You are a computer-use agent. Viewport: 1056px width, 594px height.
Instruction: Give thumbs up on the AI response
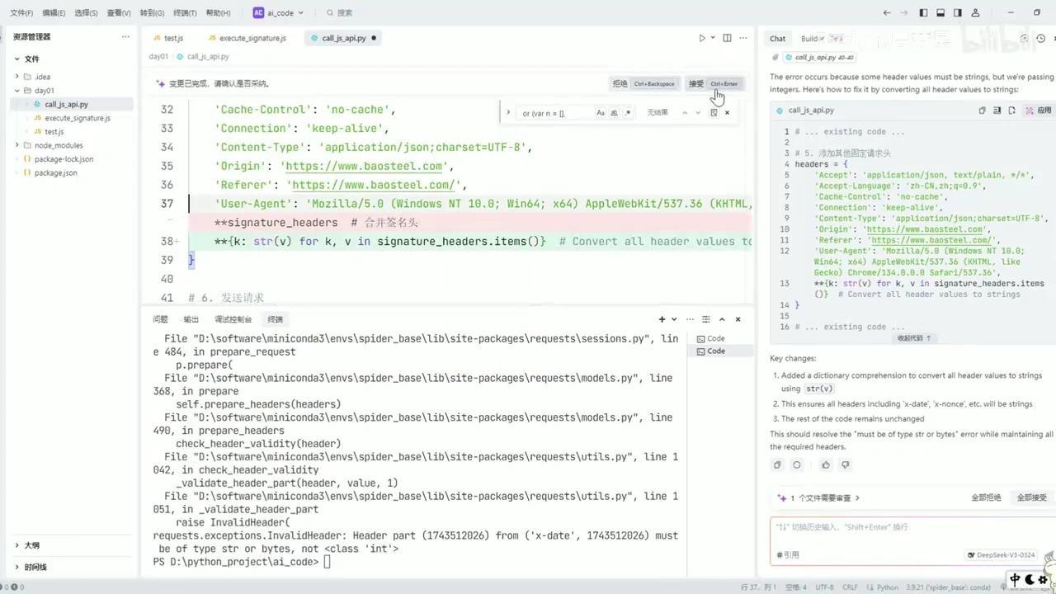tap(826, 464)
